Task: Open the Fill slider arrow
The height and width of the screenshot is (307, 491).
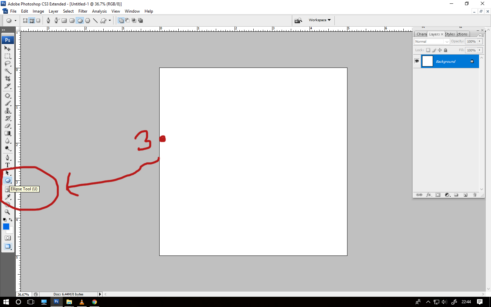Action: pyautogui.click(x=479, y=50)
